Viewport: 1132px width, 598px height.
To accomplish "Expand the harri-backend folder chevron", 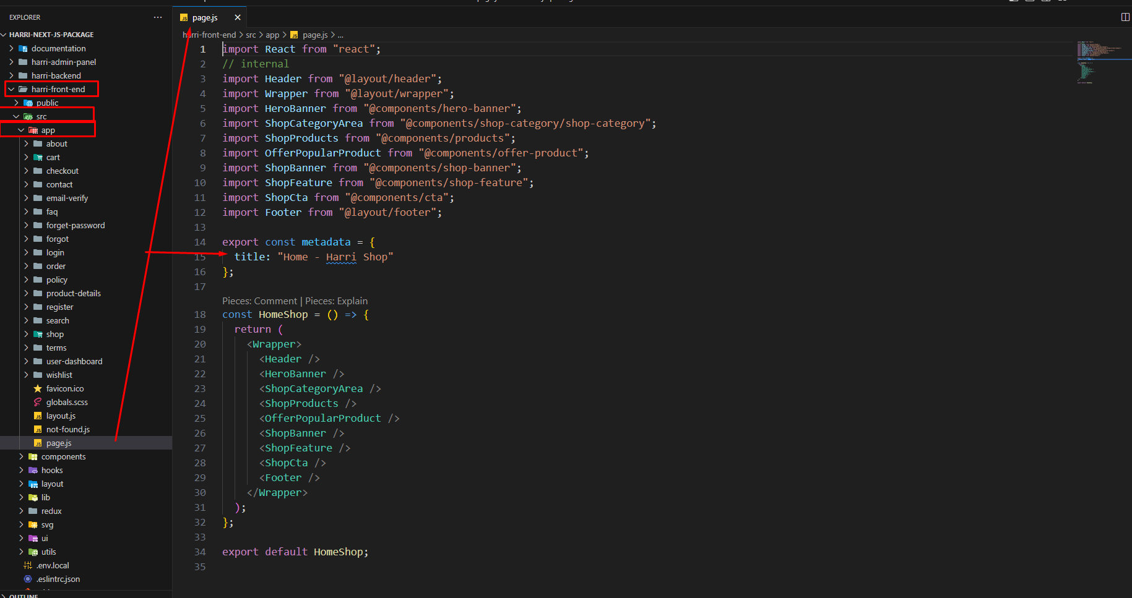I will click(x=11, y=75).
